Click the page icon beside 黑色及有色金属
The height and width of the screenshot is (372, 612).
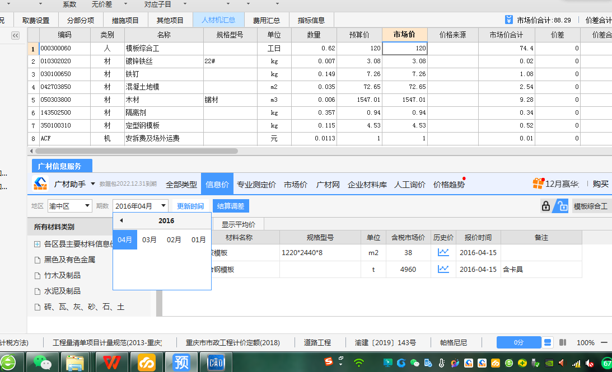coord(38,260)
